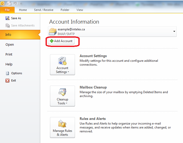Click the IMAP/SMTP account type text
This screenshot has width=183, height=143.
(66, 34)
